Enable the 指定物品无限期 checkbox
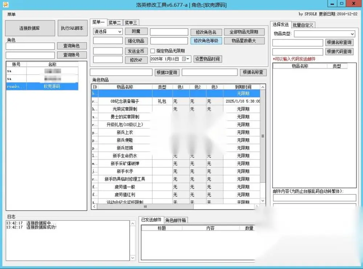Image resolution: width=363 pixels, height=269 pixels. 152,51
